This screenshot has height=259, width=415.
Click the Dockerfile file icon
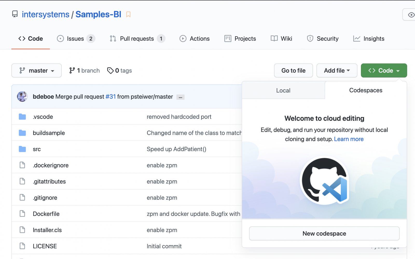(22, 214)
